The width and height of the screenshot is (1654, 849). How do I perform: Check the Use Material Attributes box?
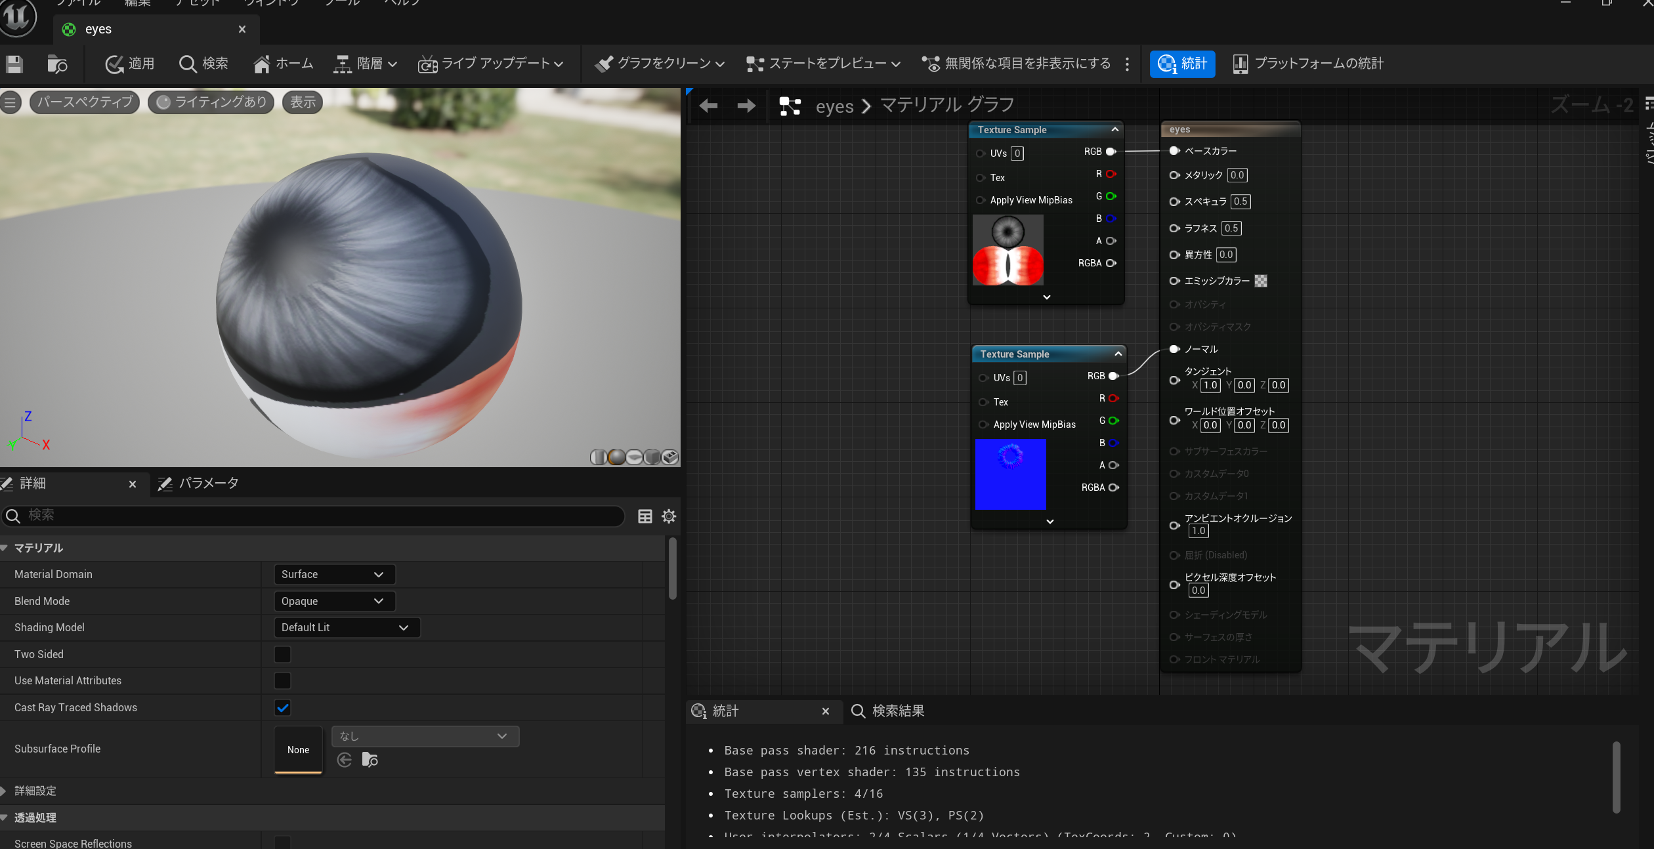coord(282,680)
